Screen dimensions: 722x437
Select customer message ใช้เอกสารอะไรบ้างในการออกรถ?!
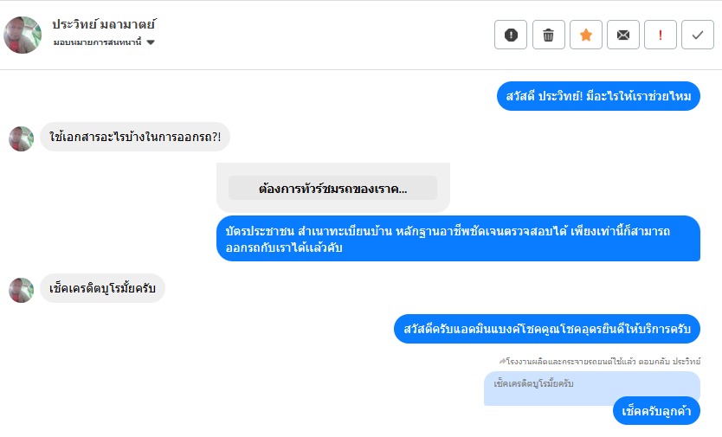[135, 138]
